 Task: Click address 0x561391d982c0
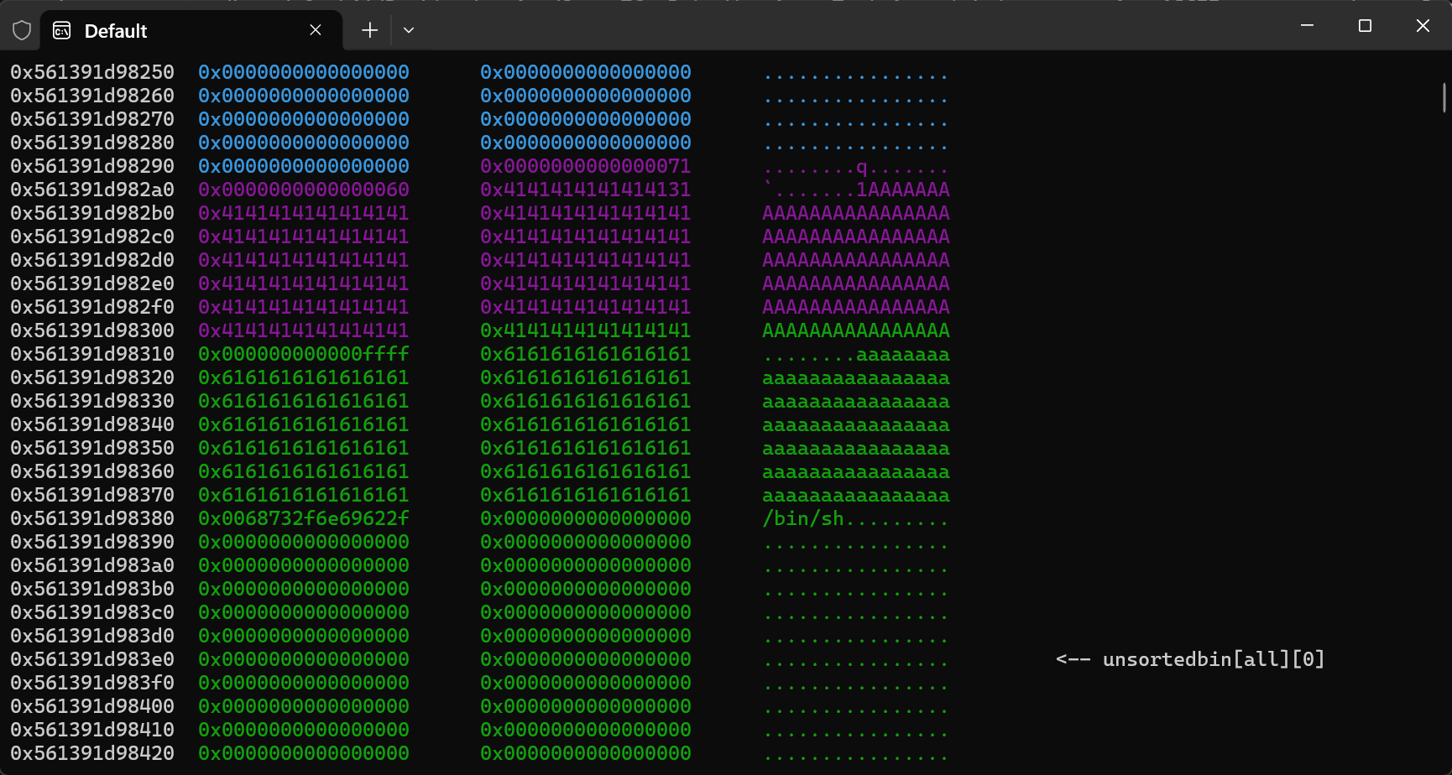pos(92,237)
